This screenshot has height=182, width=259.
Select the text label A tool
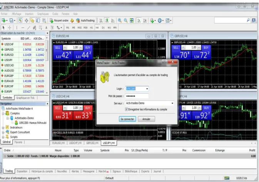46,28
